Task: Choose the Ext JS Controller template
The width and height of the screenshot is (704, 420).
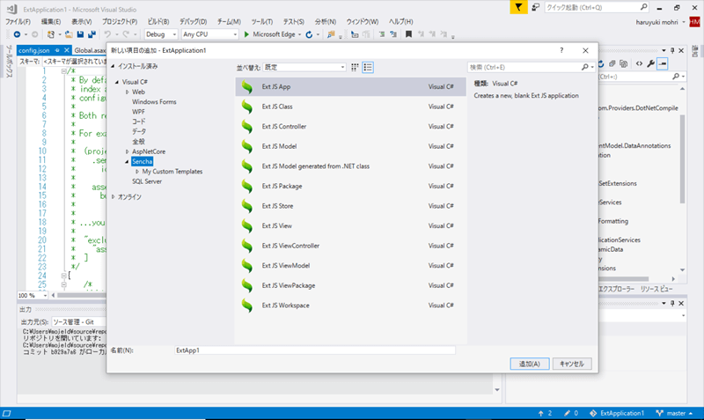Action: (x=350, y=126)
